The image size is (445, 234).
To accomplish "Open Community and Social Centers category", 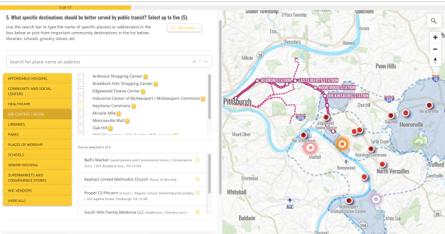I will [x=37, y=91].
